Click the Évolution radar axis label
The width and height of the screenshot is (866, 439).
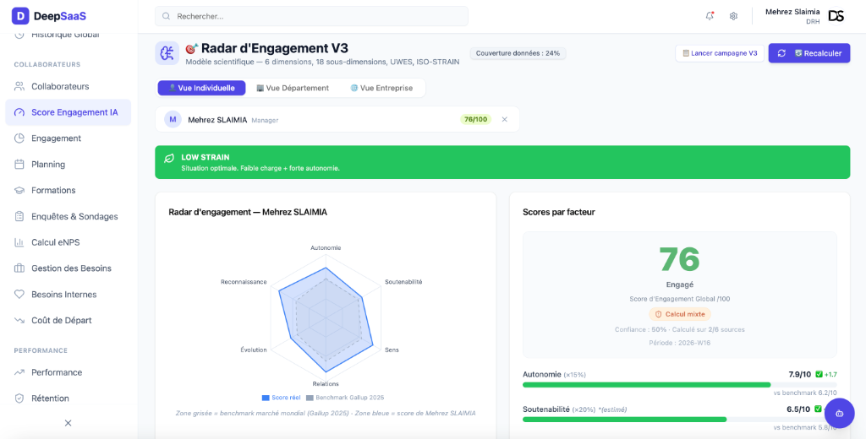254,350
